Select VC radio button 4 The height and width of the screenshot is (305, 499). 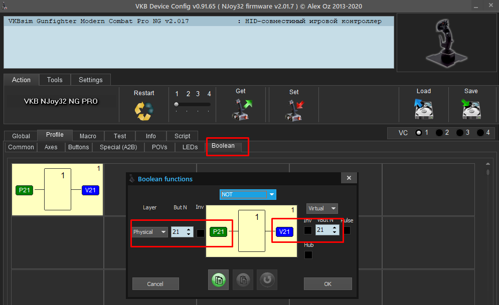point(480,133)
